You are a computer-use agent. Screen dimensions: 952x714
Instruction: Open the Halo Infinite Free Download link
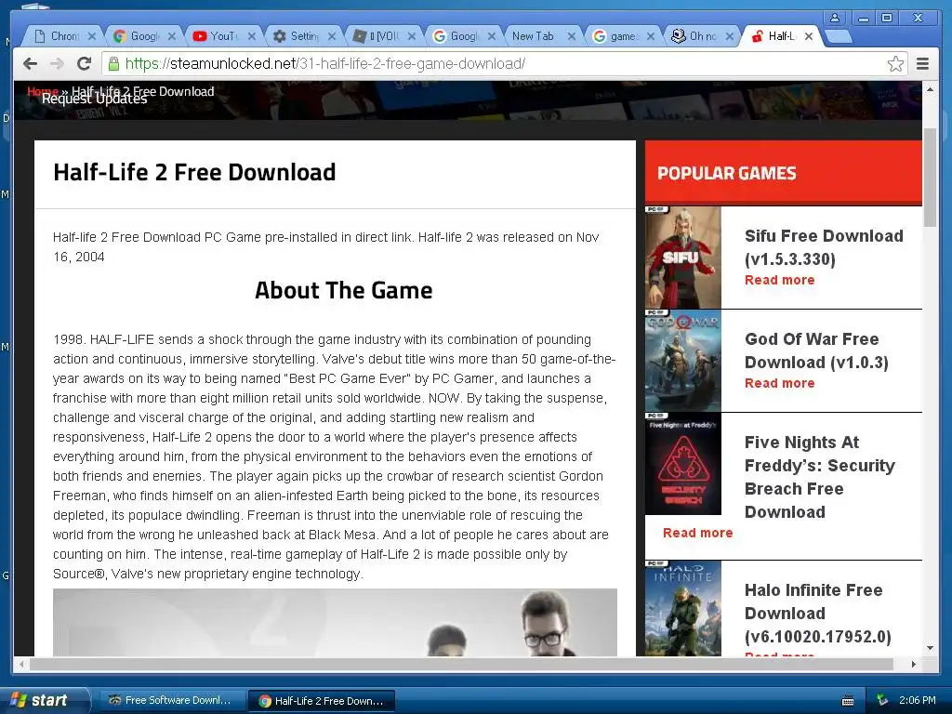point(818,614)
